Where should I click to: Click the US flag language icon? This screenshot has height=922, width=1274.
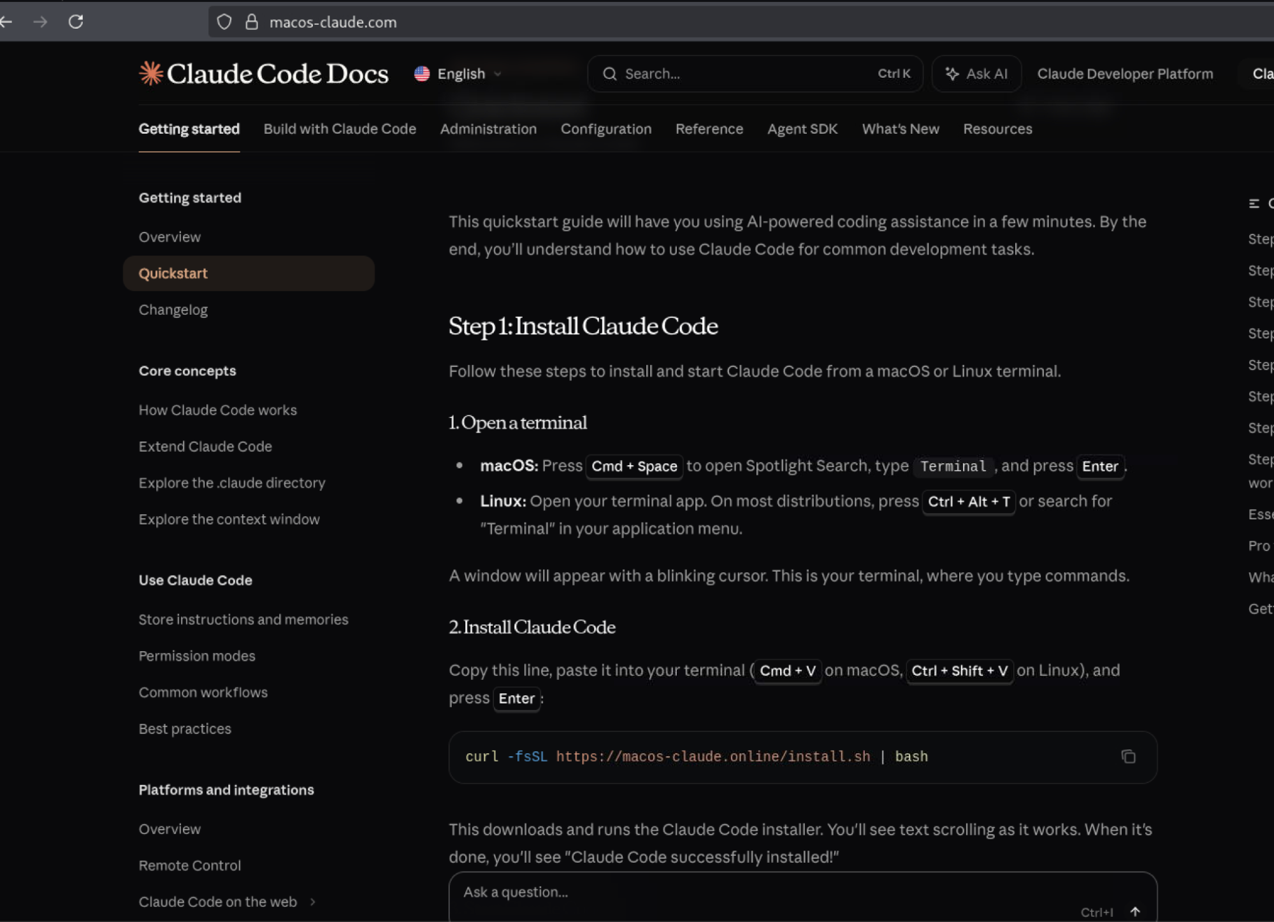(422, 74)
